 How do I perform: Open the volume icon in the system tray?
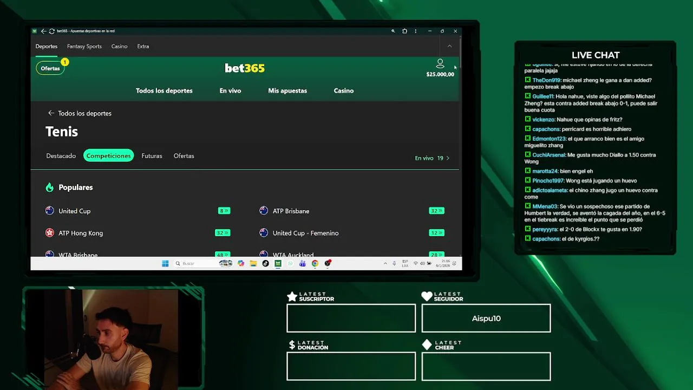click(x=423, y=263)
